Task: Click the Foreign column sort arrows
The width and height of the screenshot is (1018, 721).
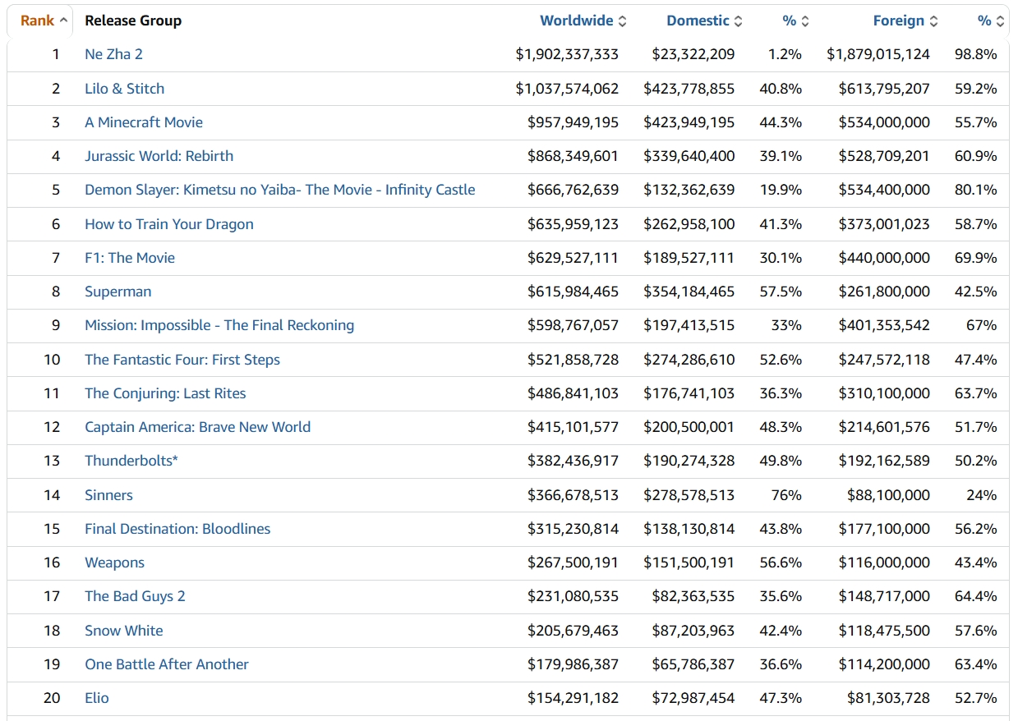Action: point(933,21)
